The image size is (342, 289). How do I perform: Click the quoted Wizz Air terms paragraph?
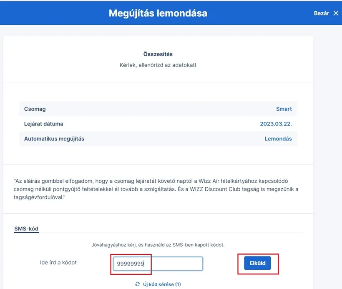(156, 189)
